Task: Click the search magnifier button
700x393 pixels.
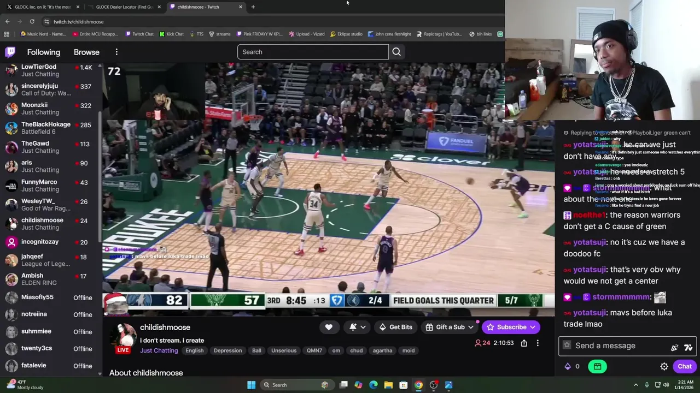Action: [396, 52]
